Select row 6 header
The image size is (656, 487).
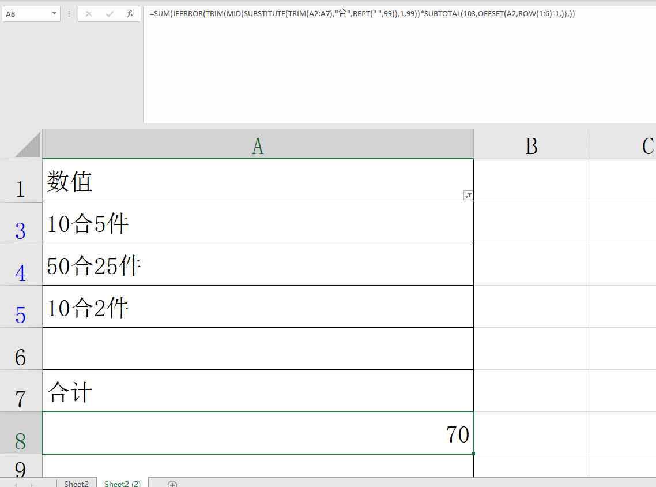click(x=21, y=349)
